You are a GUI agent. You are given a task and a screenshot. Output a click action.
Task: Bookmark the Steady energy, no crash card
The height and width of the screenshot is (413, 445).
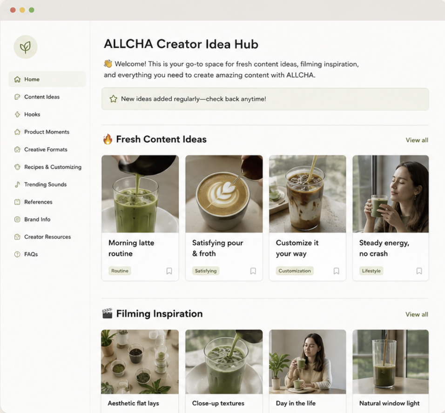point(419,271)
